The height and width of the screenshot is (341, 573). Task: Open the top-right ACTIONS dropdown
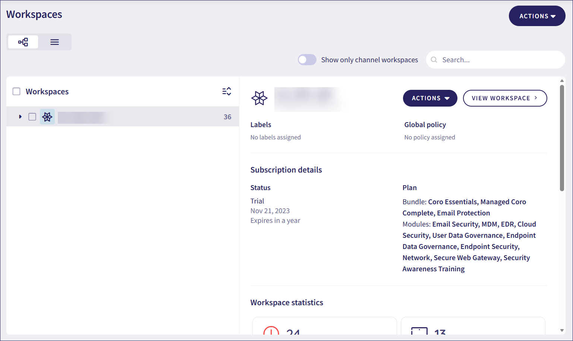pos(537,16)
